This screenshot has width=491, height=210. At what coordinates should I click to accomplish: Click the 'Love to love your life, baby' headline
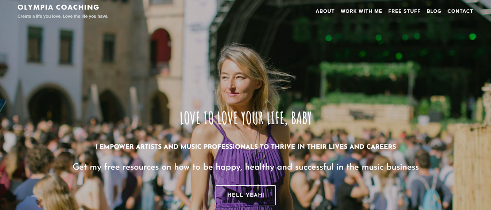coord(245,118)
